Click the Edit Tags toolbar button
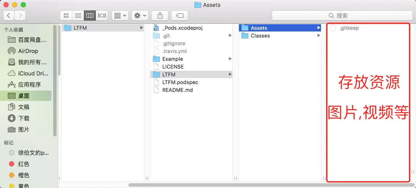416x188 pixels. point(180,16)
